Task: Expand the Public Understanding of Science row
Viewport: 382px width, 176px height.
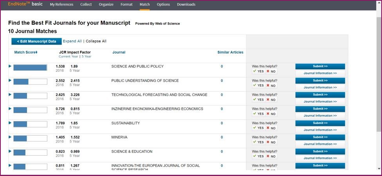Action: [10, 80]
